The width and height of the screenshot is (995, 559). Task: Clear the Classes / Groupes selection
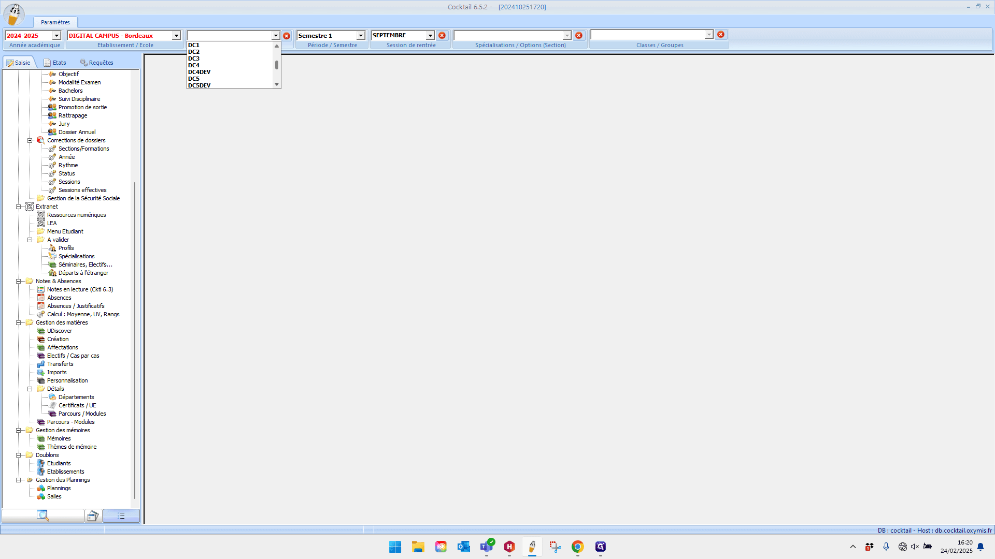pyautogui.click(x=721, y=35)
